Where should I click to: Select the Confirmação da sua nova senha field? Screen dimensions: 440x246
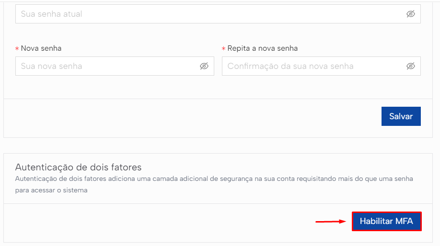(x=321, y=66)
